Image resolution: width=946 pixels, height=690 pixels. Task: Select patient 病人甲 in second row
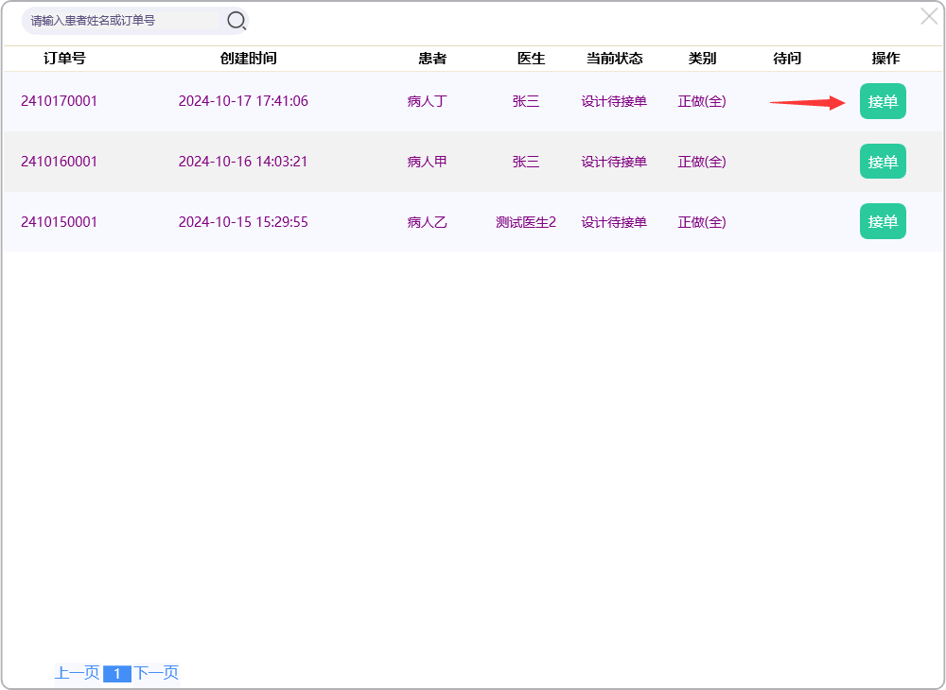[x=427, y=162]
